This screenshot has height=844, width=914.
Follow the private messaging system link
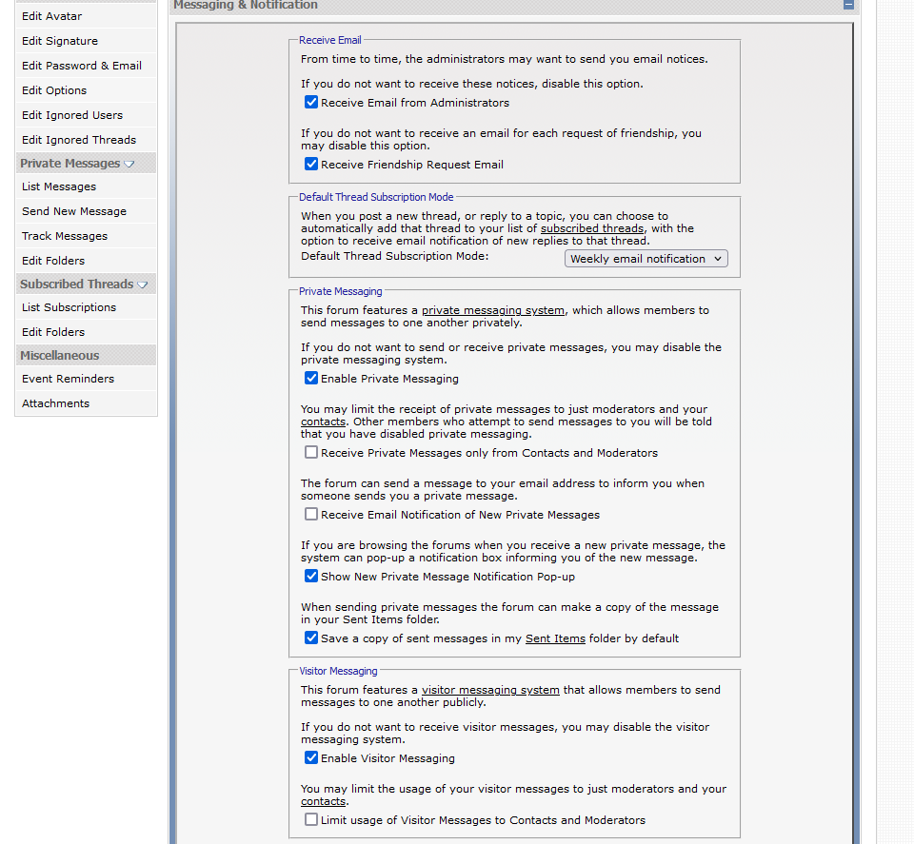pos(493,310)
